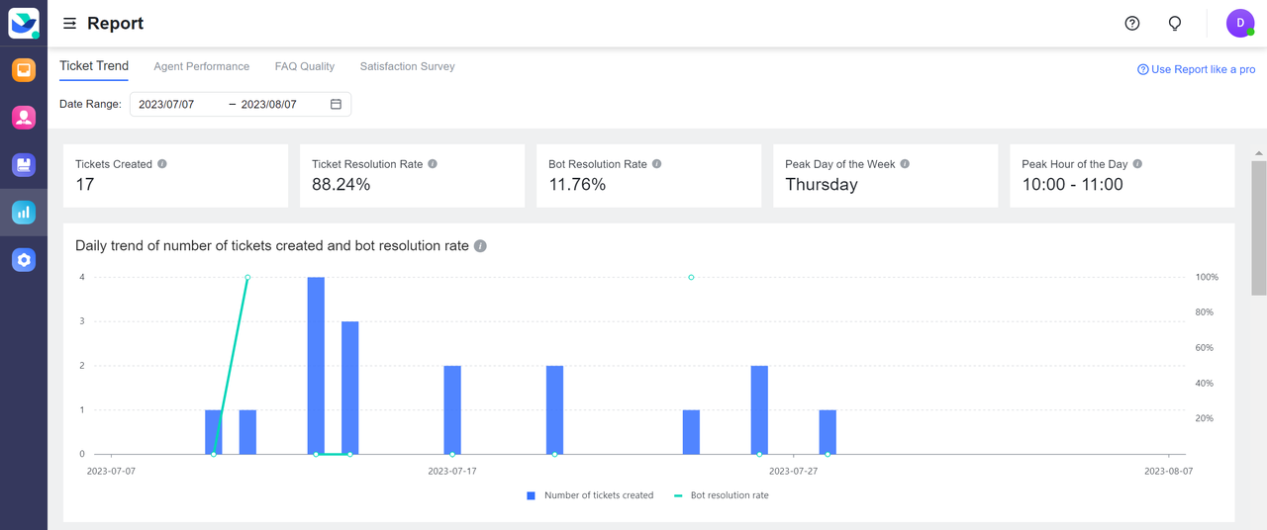Click info icon next to Tickets Created
Image resolution: width=1267 pixels, height=530 pixels.
pyautogui.click(x=162, y=164)
